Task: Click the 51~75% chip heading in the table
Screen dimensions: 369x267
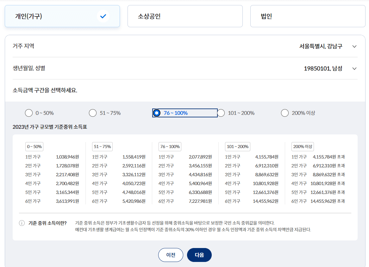Action: click(x=102, y=146)
